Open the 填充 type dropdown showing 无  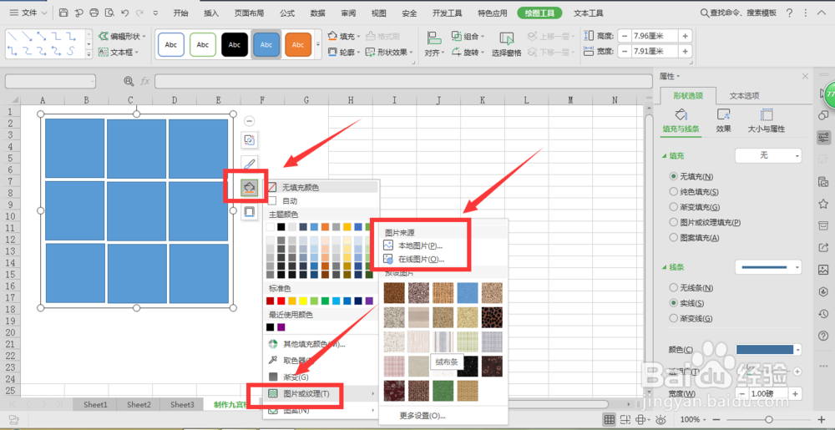(768, 155)
